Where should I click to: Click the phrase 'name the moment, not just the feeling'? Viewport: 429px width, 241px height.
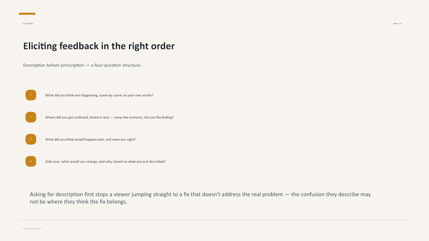pyautogui.click(x=144, y=117)
